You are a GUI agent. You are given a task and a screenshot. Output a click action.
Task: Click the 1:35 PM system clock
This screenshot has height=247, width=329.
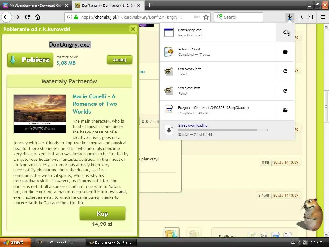(317, 242)
